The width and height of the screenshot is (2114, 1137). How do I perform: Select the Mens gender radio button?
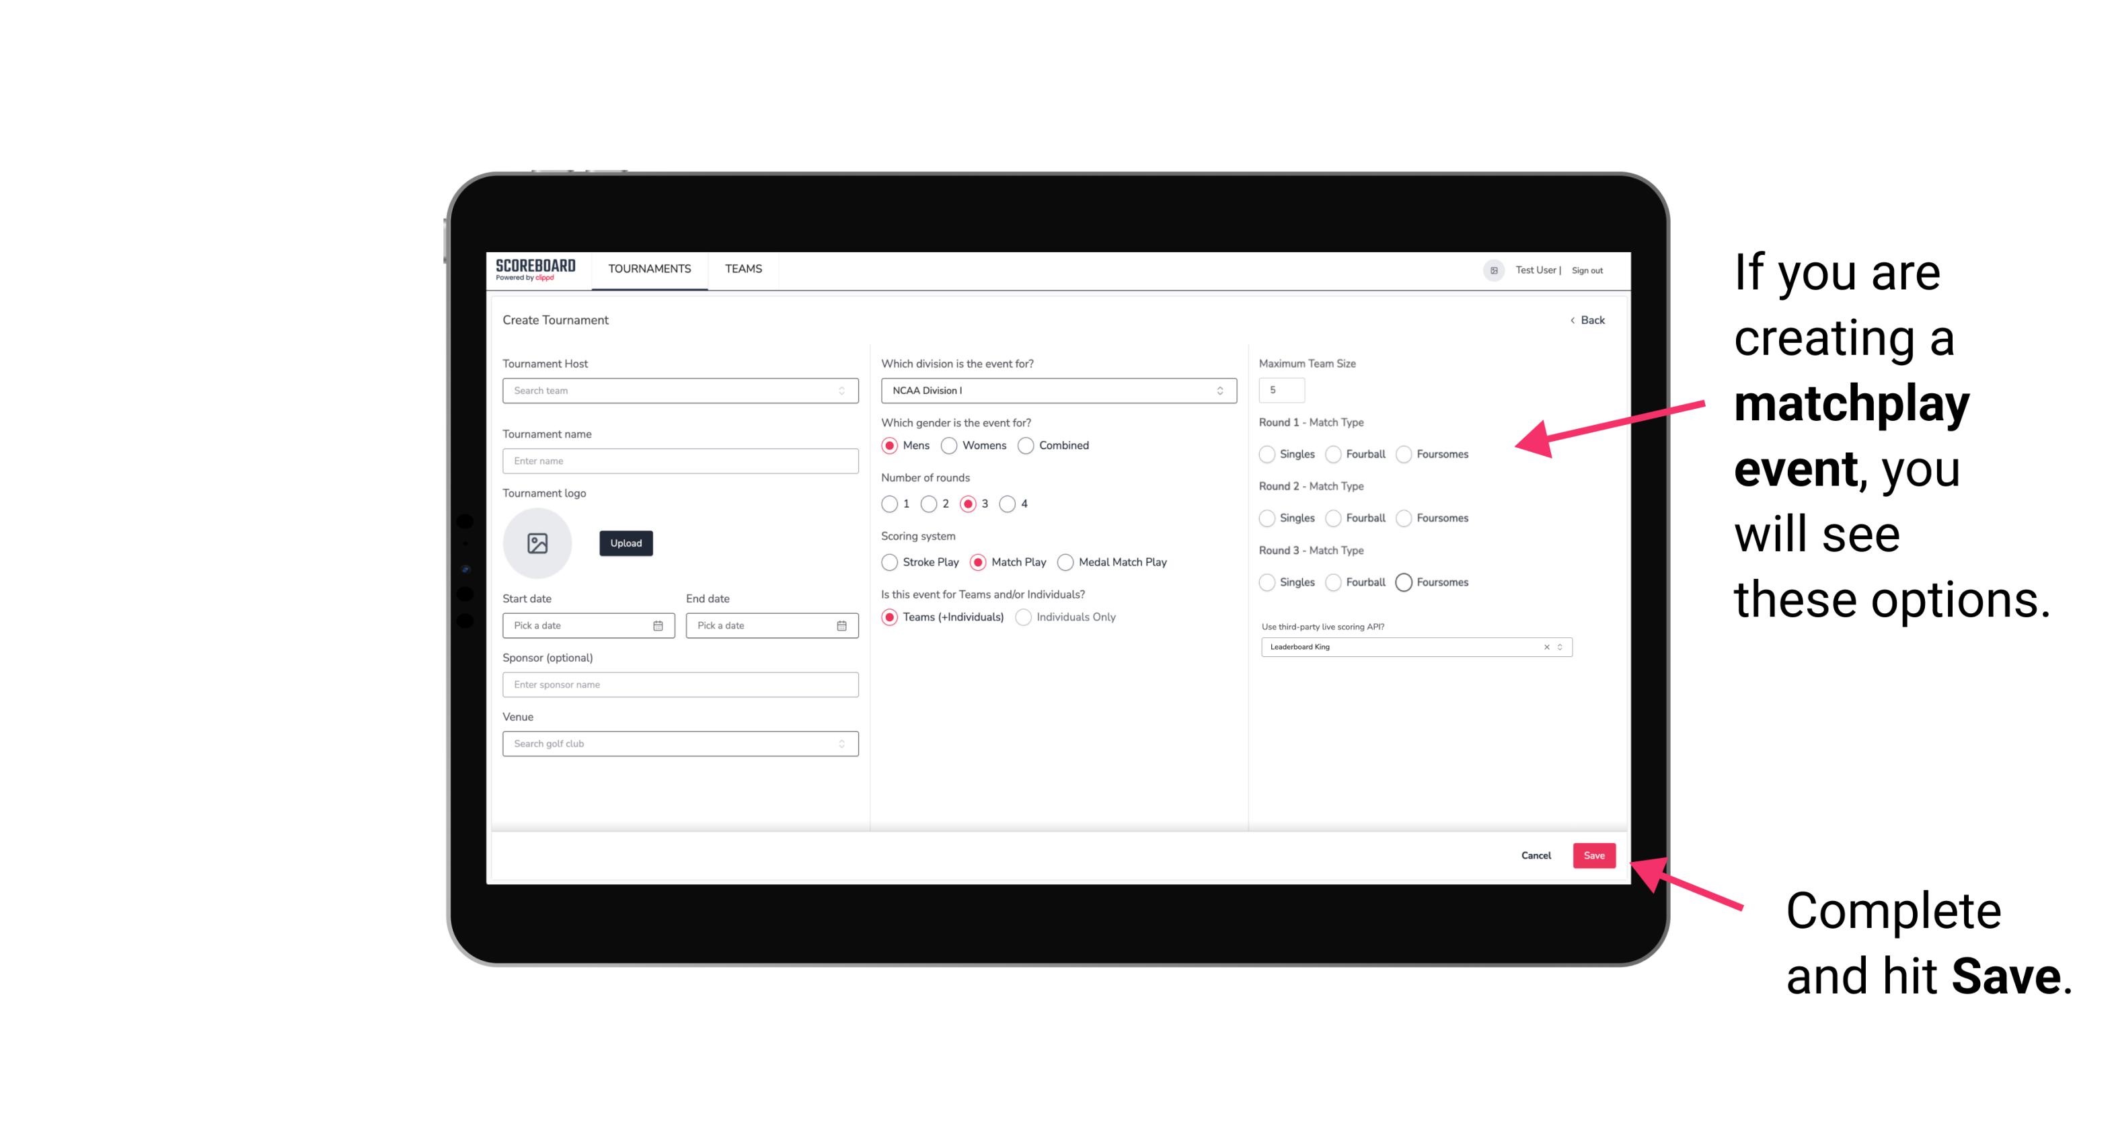[x=891, y=445]
